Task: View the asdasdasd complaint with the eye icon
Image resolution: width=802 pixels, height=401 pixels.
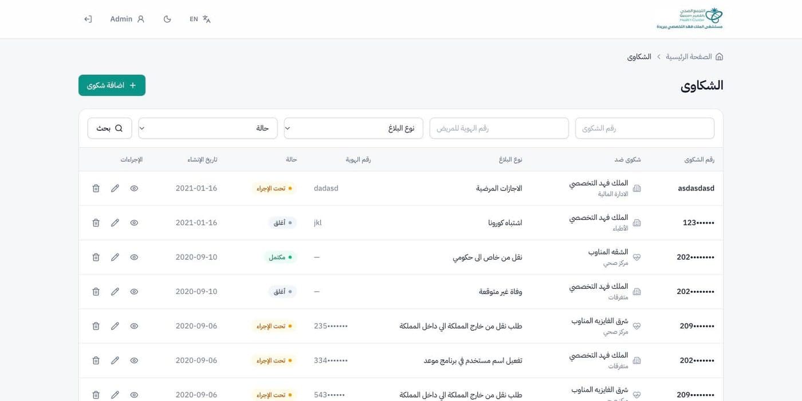Action: pos(134,188)
